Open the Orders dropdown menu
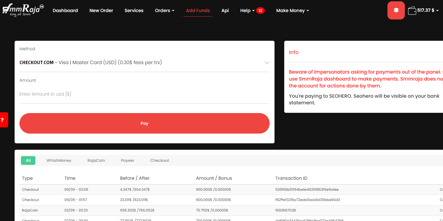The width and height of the screenshot is (443, 221). (164, 11)
